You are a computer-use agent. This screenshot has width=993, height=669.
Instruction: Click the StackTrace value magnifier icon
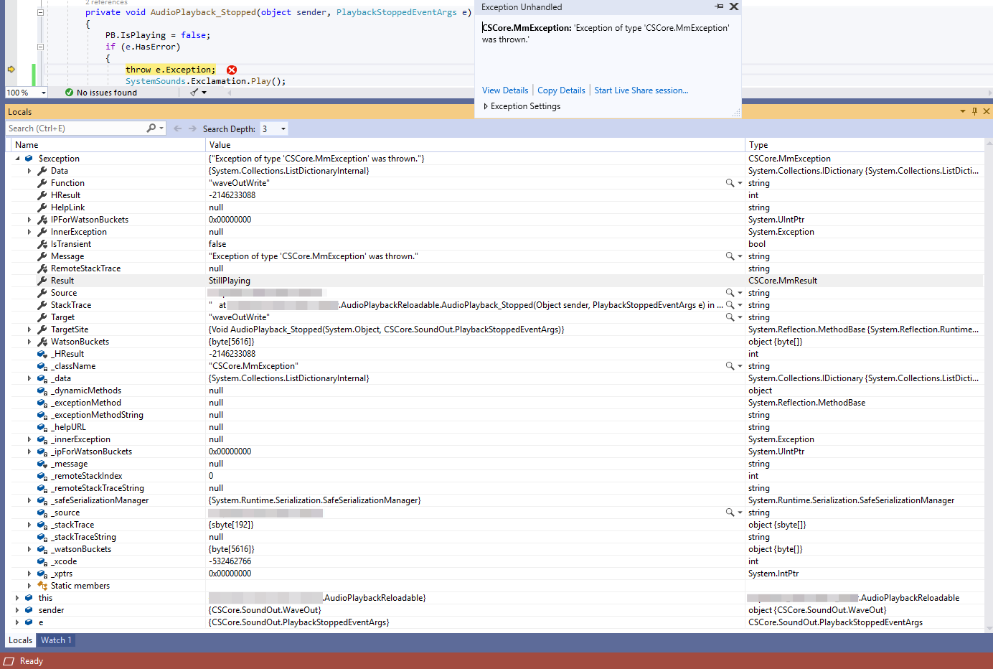pos(728,304)
